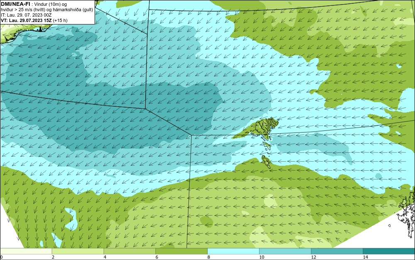This screenshot has width=415, height=260.
Task: Click the 'Vindur (10m) og' text
Action: click(x=51, y=4)
